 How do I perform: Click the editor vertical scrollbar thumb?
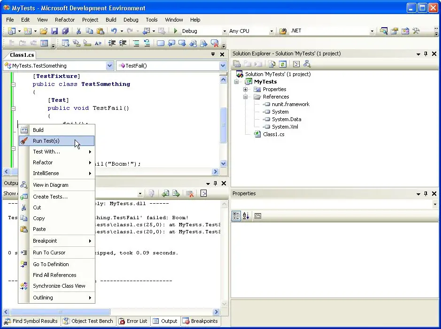pyautogui.click(x=223, y=125)
